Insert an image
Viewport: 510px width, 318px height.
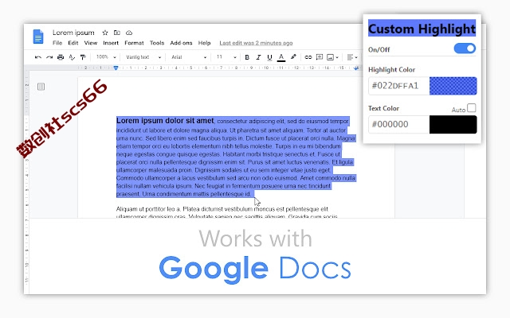coord(330,57)
